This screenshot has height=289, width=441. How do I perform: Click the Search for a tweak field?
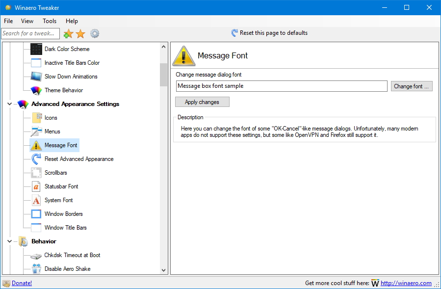30,33
